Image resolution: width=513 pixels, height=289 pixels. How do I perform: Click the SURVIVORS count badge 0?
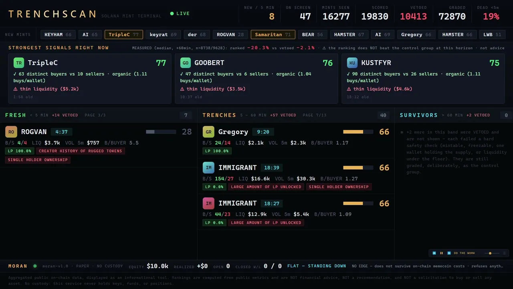click(506, 115)
